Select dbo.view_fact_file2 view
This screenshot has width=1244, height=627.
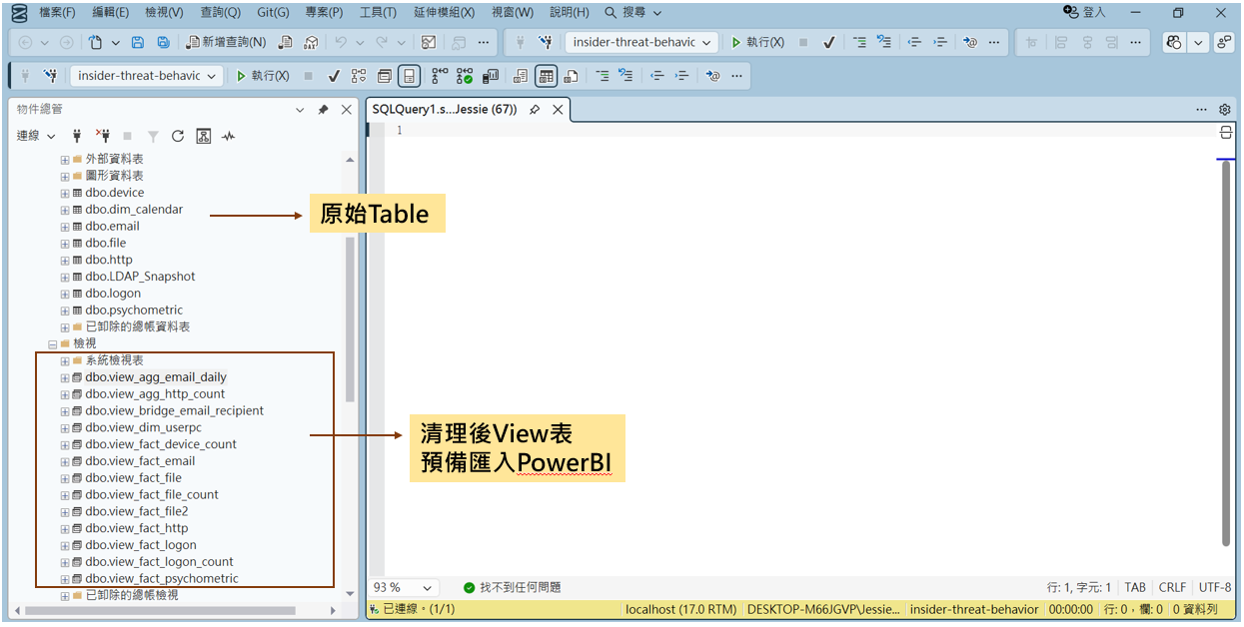pyautogui.click(x=136, y=511)
